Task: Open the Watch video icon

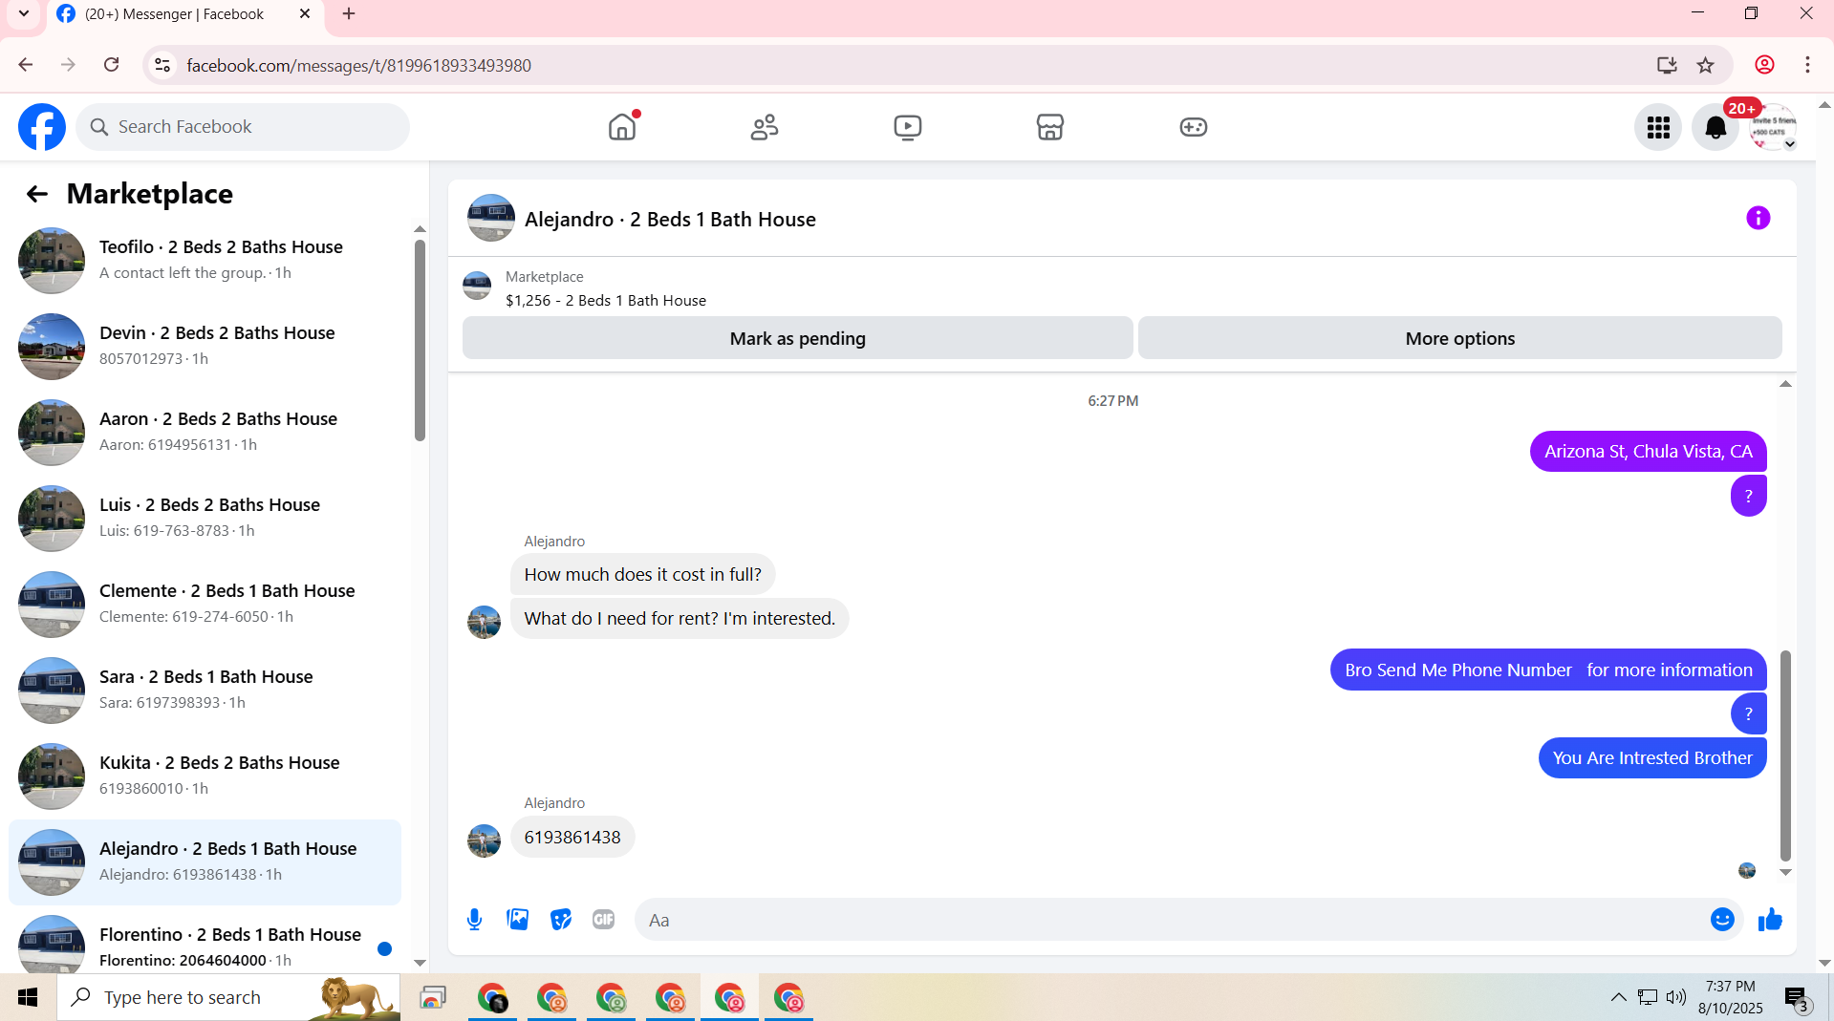Action: click(907, 127)
